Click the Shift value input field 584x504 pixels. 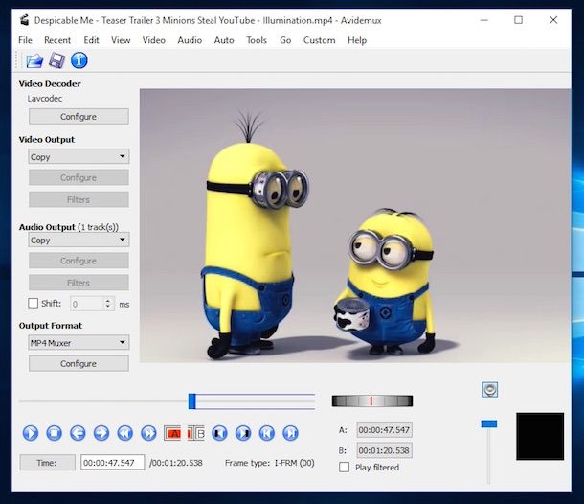87,304
